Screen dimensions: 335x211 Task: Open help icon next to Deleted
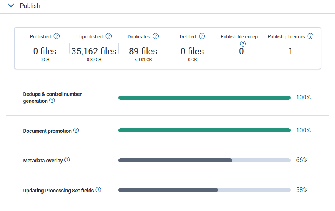click(x=202, y=36)
